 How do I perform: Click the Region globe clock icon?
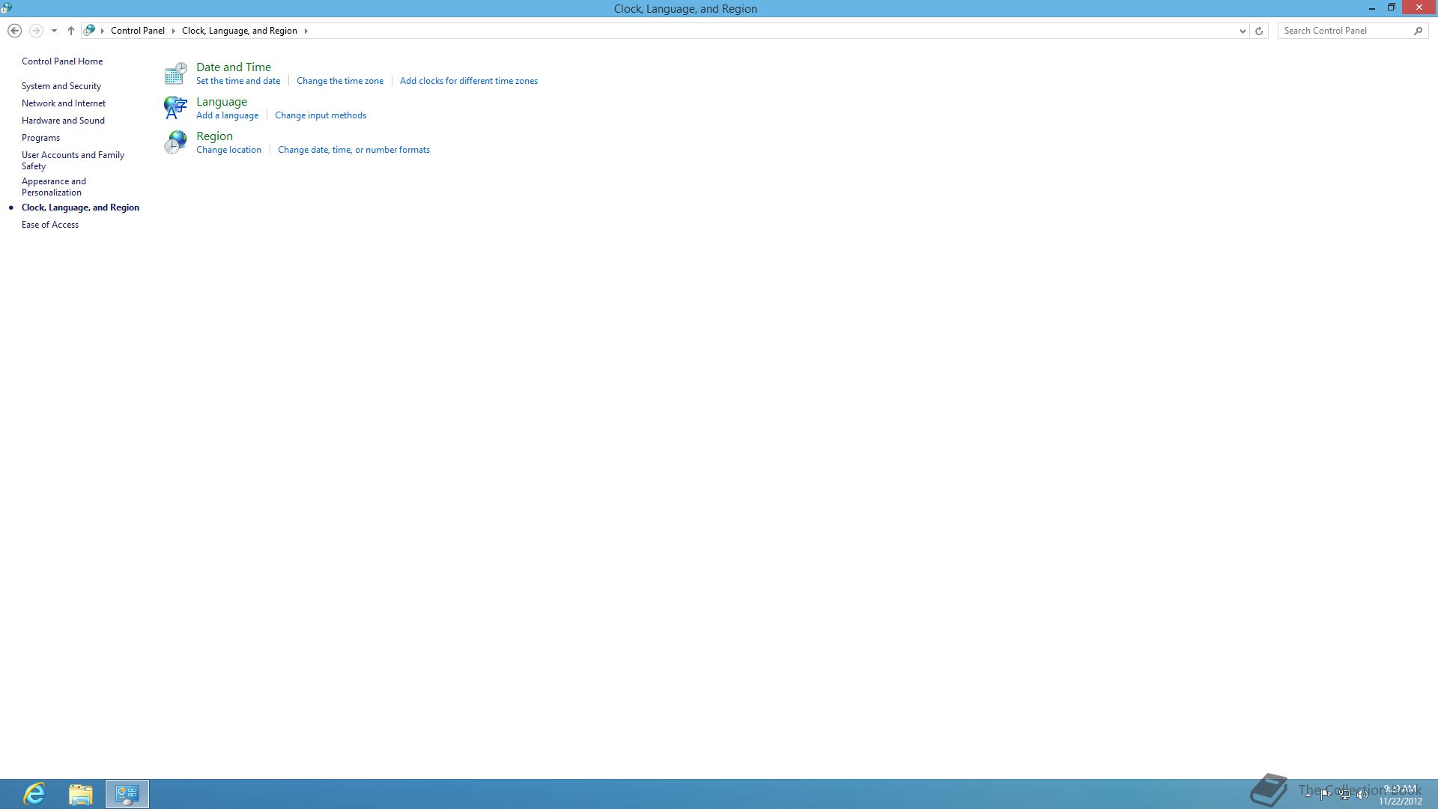pos(175,142)
